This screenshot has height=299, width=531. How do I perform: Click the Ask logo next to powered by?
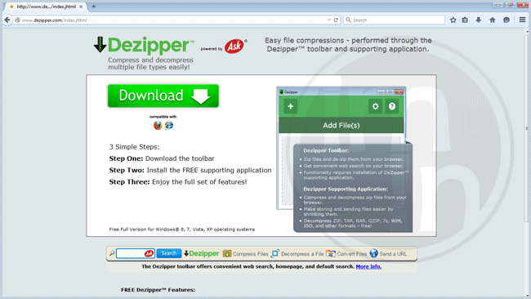234,46
